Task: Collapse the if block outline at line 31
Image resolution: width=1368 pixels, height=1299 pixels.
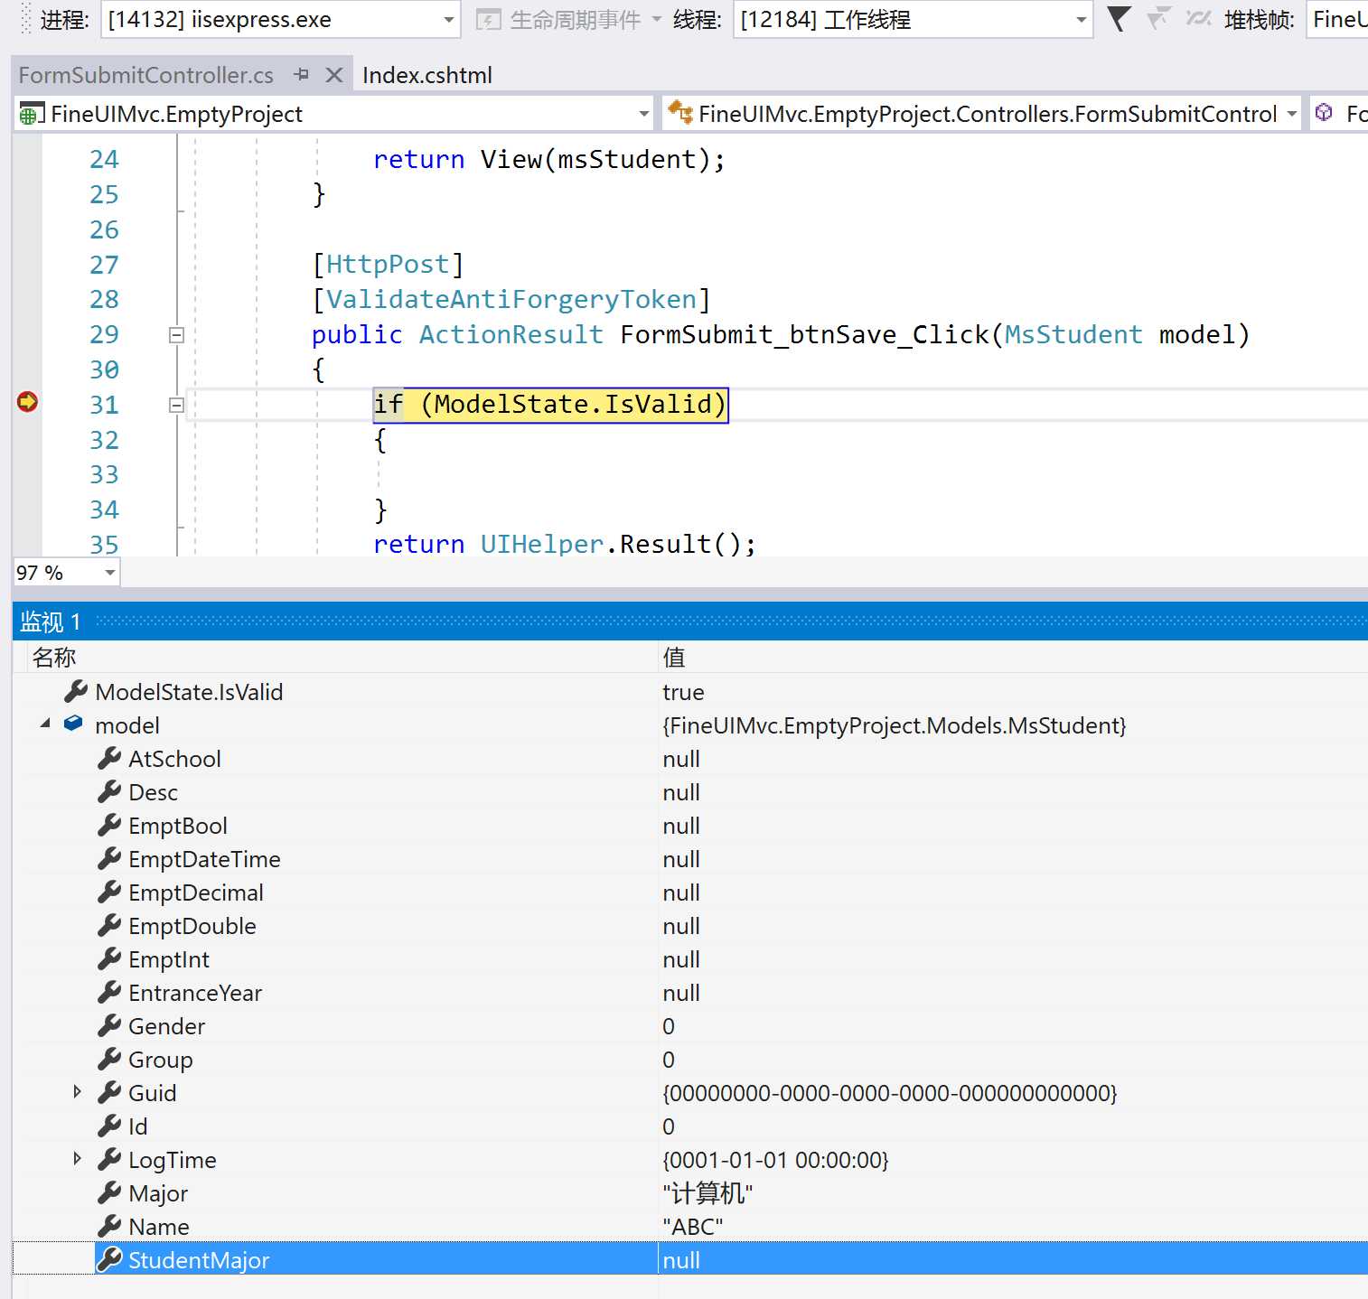Action: pos(176,406)
